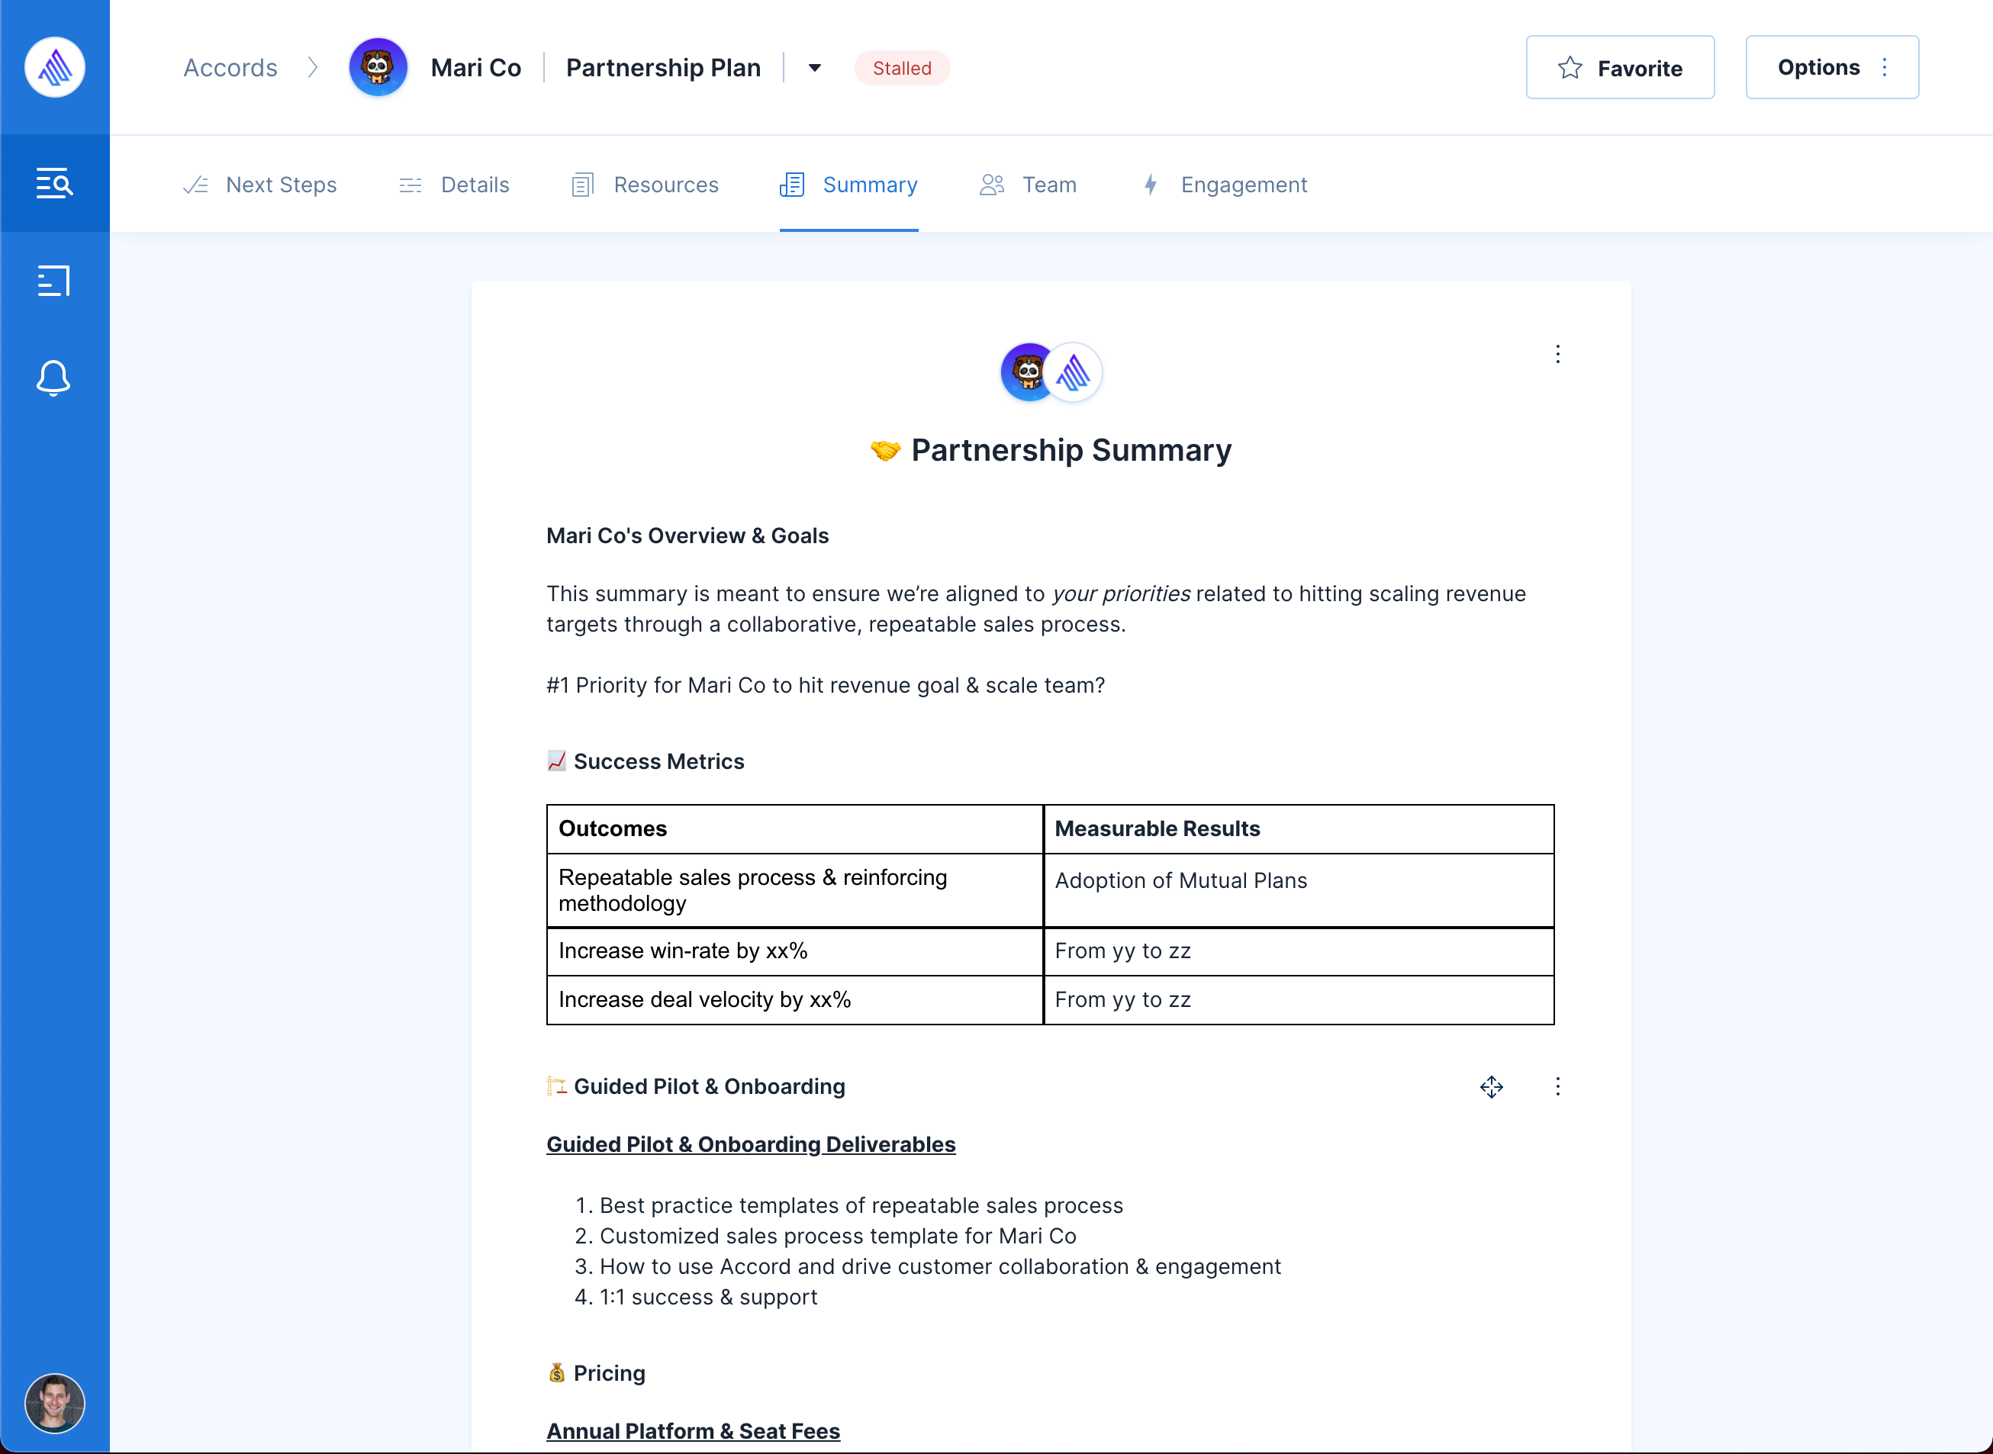Click the Stalled status badge
The width and height of the screenshot is (1993, 1454).
[x=901, y=68]
